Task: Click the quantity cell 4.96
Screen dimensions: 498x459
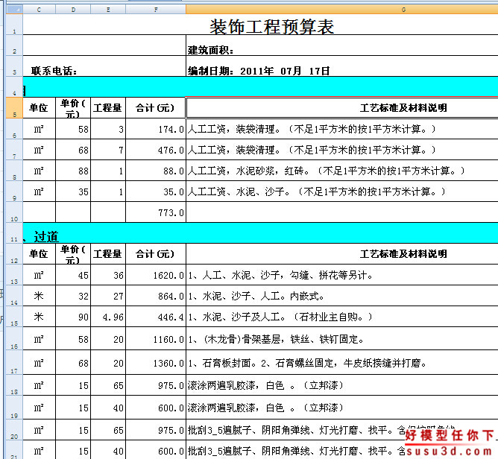Action: point(108,317)
